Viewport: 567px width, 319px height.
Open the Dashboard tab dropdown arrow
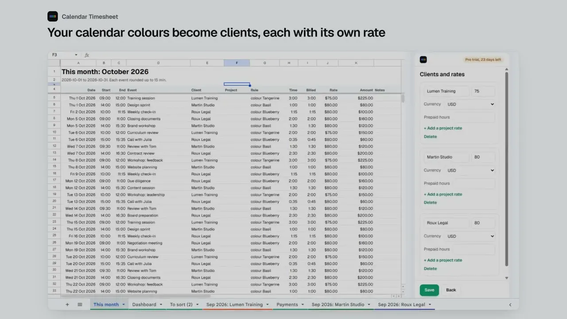pos(161,304)
